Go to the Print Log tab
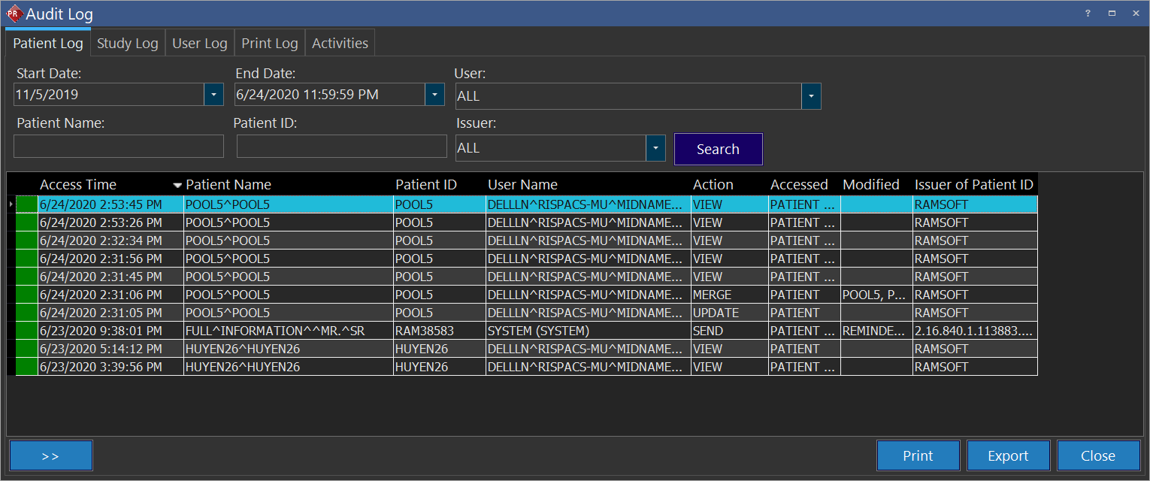Viewport: 1150px width, 481px height. coord(269,44)
